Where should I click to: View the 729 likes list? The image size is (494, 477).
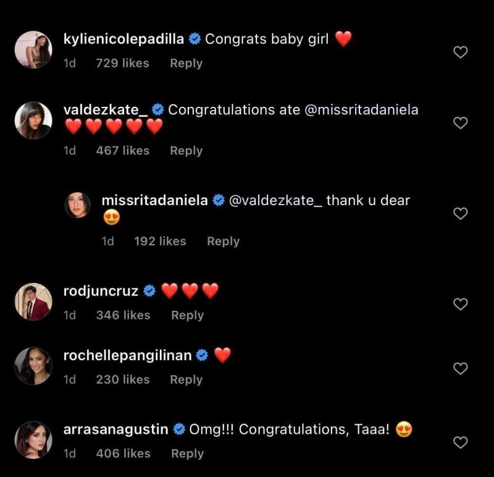click(x=122, y=63)
